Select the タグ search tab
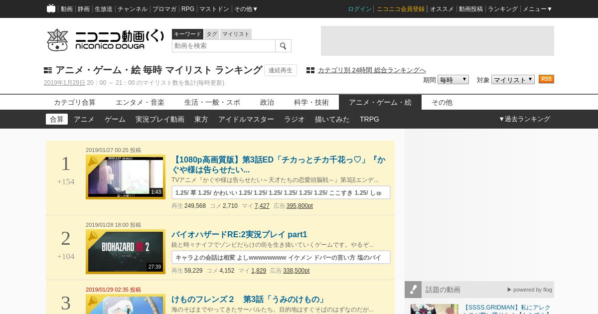 pos(212,34)
